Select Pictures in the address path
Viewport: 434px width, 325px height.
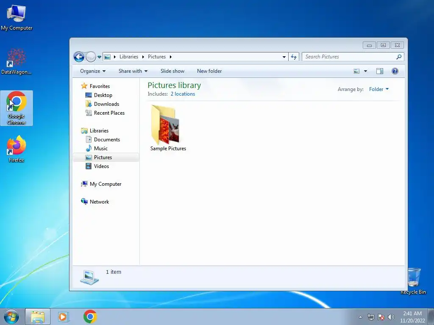pos(157,57)
